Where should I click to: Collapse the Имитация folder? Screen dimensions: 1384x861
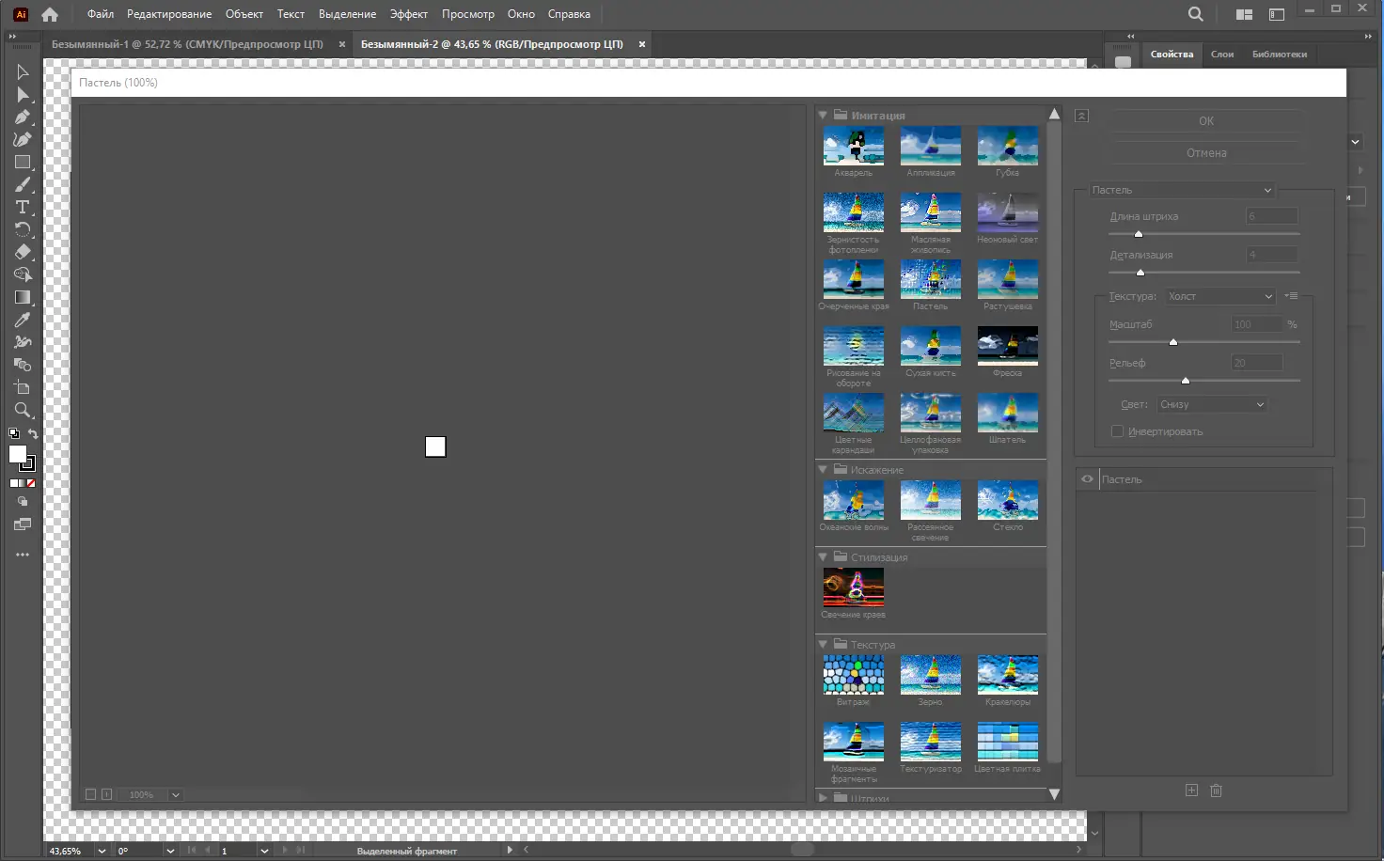tap(823, 116)
